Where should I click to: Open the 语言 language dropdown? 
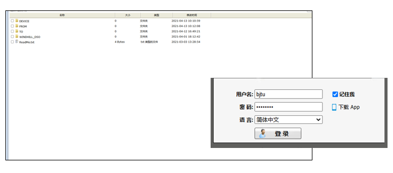pyautogui.click(x=289, y=120)
